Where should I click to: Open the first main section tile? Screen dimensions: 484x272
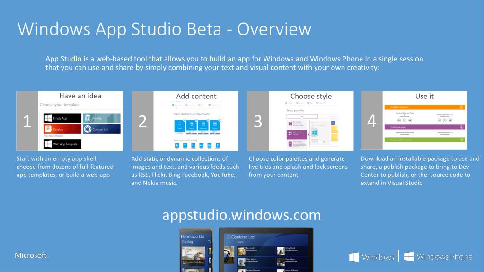[180, 126]
